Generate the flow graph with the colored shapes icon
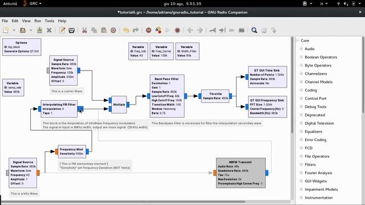365x205 pixels. (x=159, y=30)
